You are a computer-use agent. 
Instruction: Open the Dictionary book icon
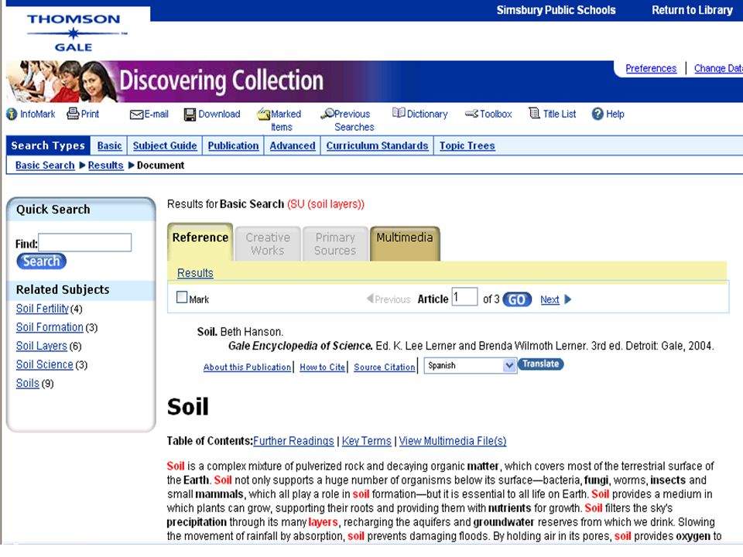(x=399, y=113)
